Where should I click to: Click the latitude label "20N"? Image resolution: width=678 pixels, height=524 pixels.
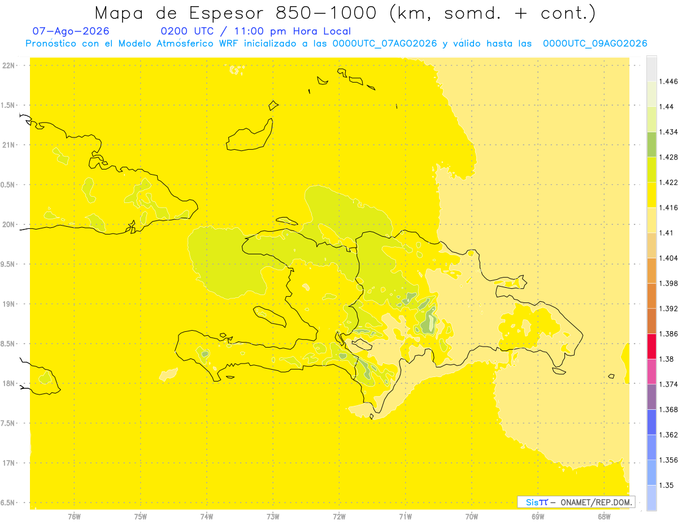point(9,224)
